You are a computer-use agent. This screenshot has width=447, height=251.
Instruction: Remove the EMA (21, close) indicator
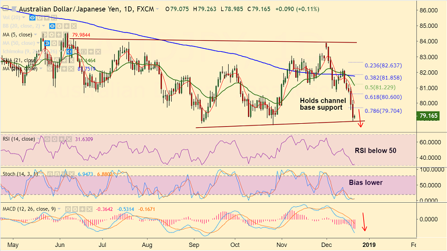72,60
